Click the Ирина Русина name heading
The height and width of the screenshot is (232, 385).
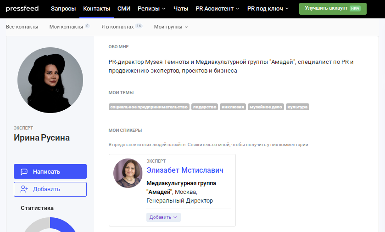[x=42, y=138]
